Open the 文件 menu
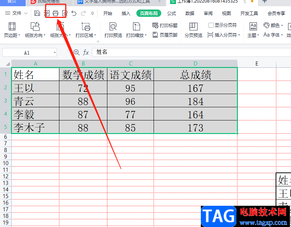291x227 pixels. pos(17,13)
